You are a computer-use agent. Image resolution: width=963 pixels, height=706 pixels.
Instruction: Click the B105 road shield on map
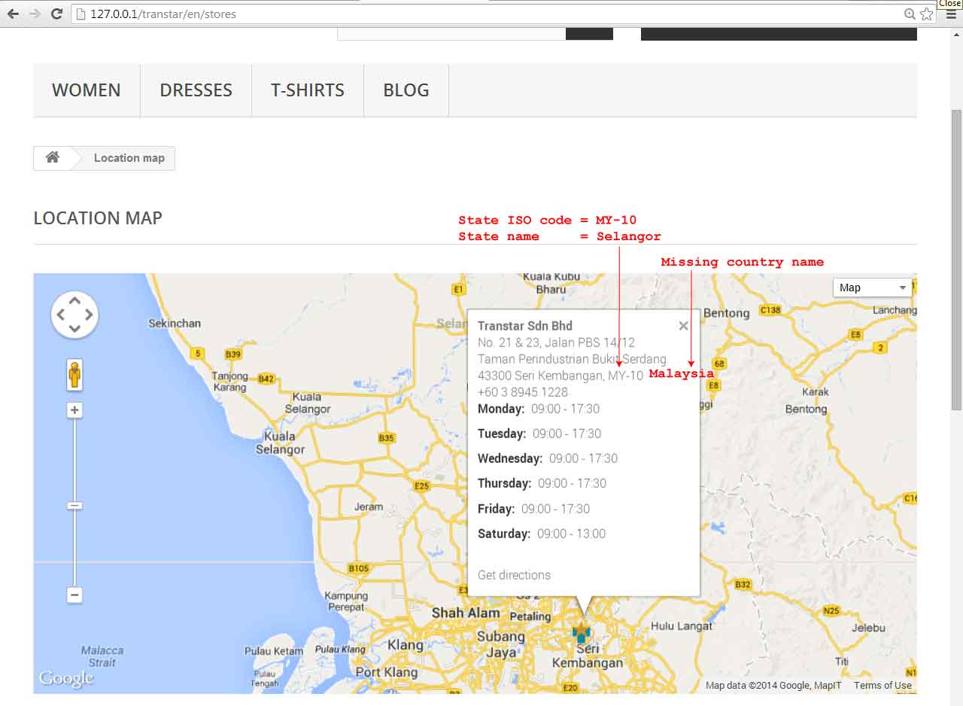(x=359, y=568)
